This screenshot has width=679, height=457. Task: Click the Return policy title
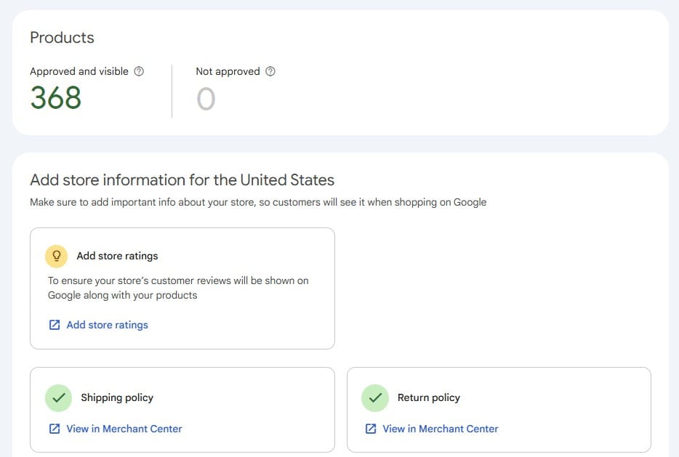coord(429,397)
